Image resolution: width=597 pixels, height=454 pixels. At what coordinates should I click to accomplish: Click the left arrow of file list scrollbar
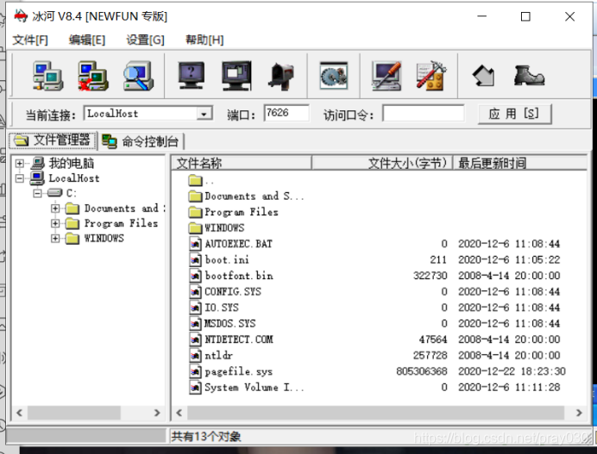(179, 413)
